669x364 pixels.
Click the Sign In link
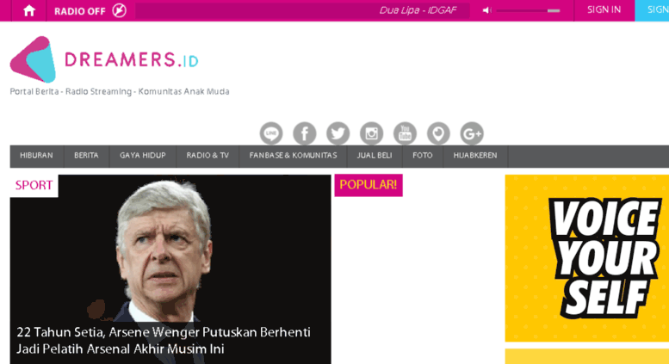point(604,9)
